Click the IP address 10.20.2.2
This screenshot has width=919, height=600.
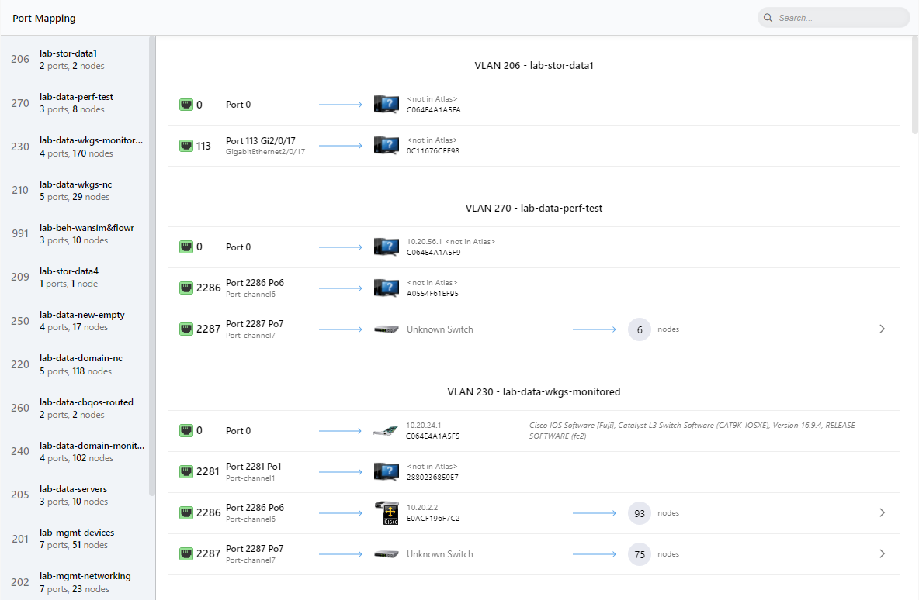[x=422, y=507]
